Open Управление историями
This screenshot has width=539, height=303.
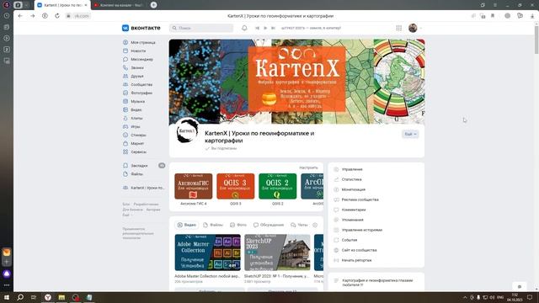(x=358, y=230)
